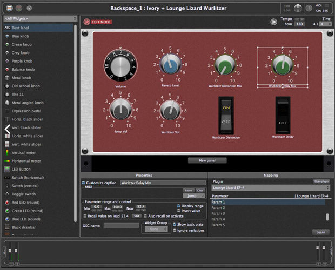
Task: Enable Recall value on load checkbox
Action: (85, 216)
